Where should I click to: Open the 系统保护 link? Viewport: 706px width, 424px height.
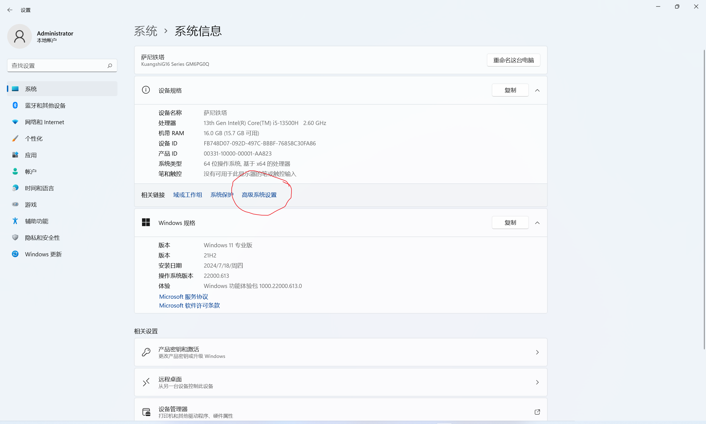tap(222, 195)
